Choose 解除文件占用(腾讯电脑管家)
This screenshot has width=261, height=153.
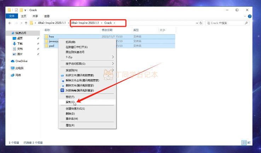(87, 80)
